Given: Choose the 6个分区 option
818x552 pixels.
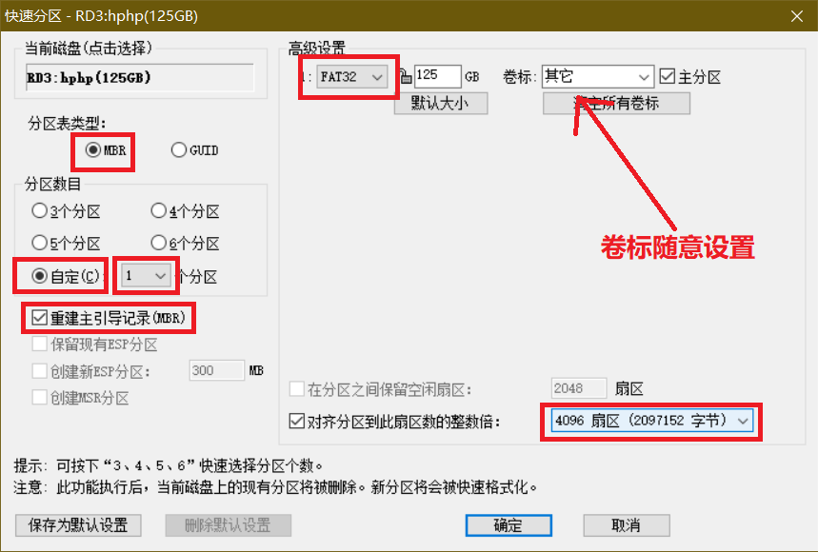Looking at the screenshot, I should [159, 242].
